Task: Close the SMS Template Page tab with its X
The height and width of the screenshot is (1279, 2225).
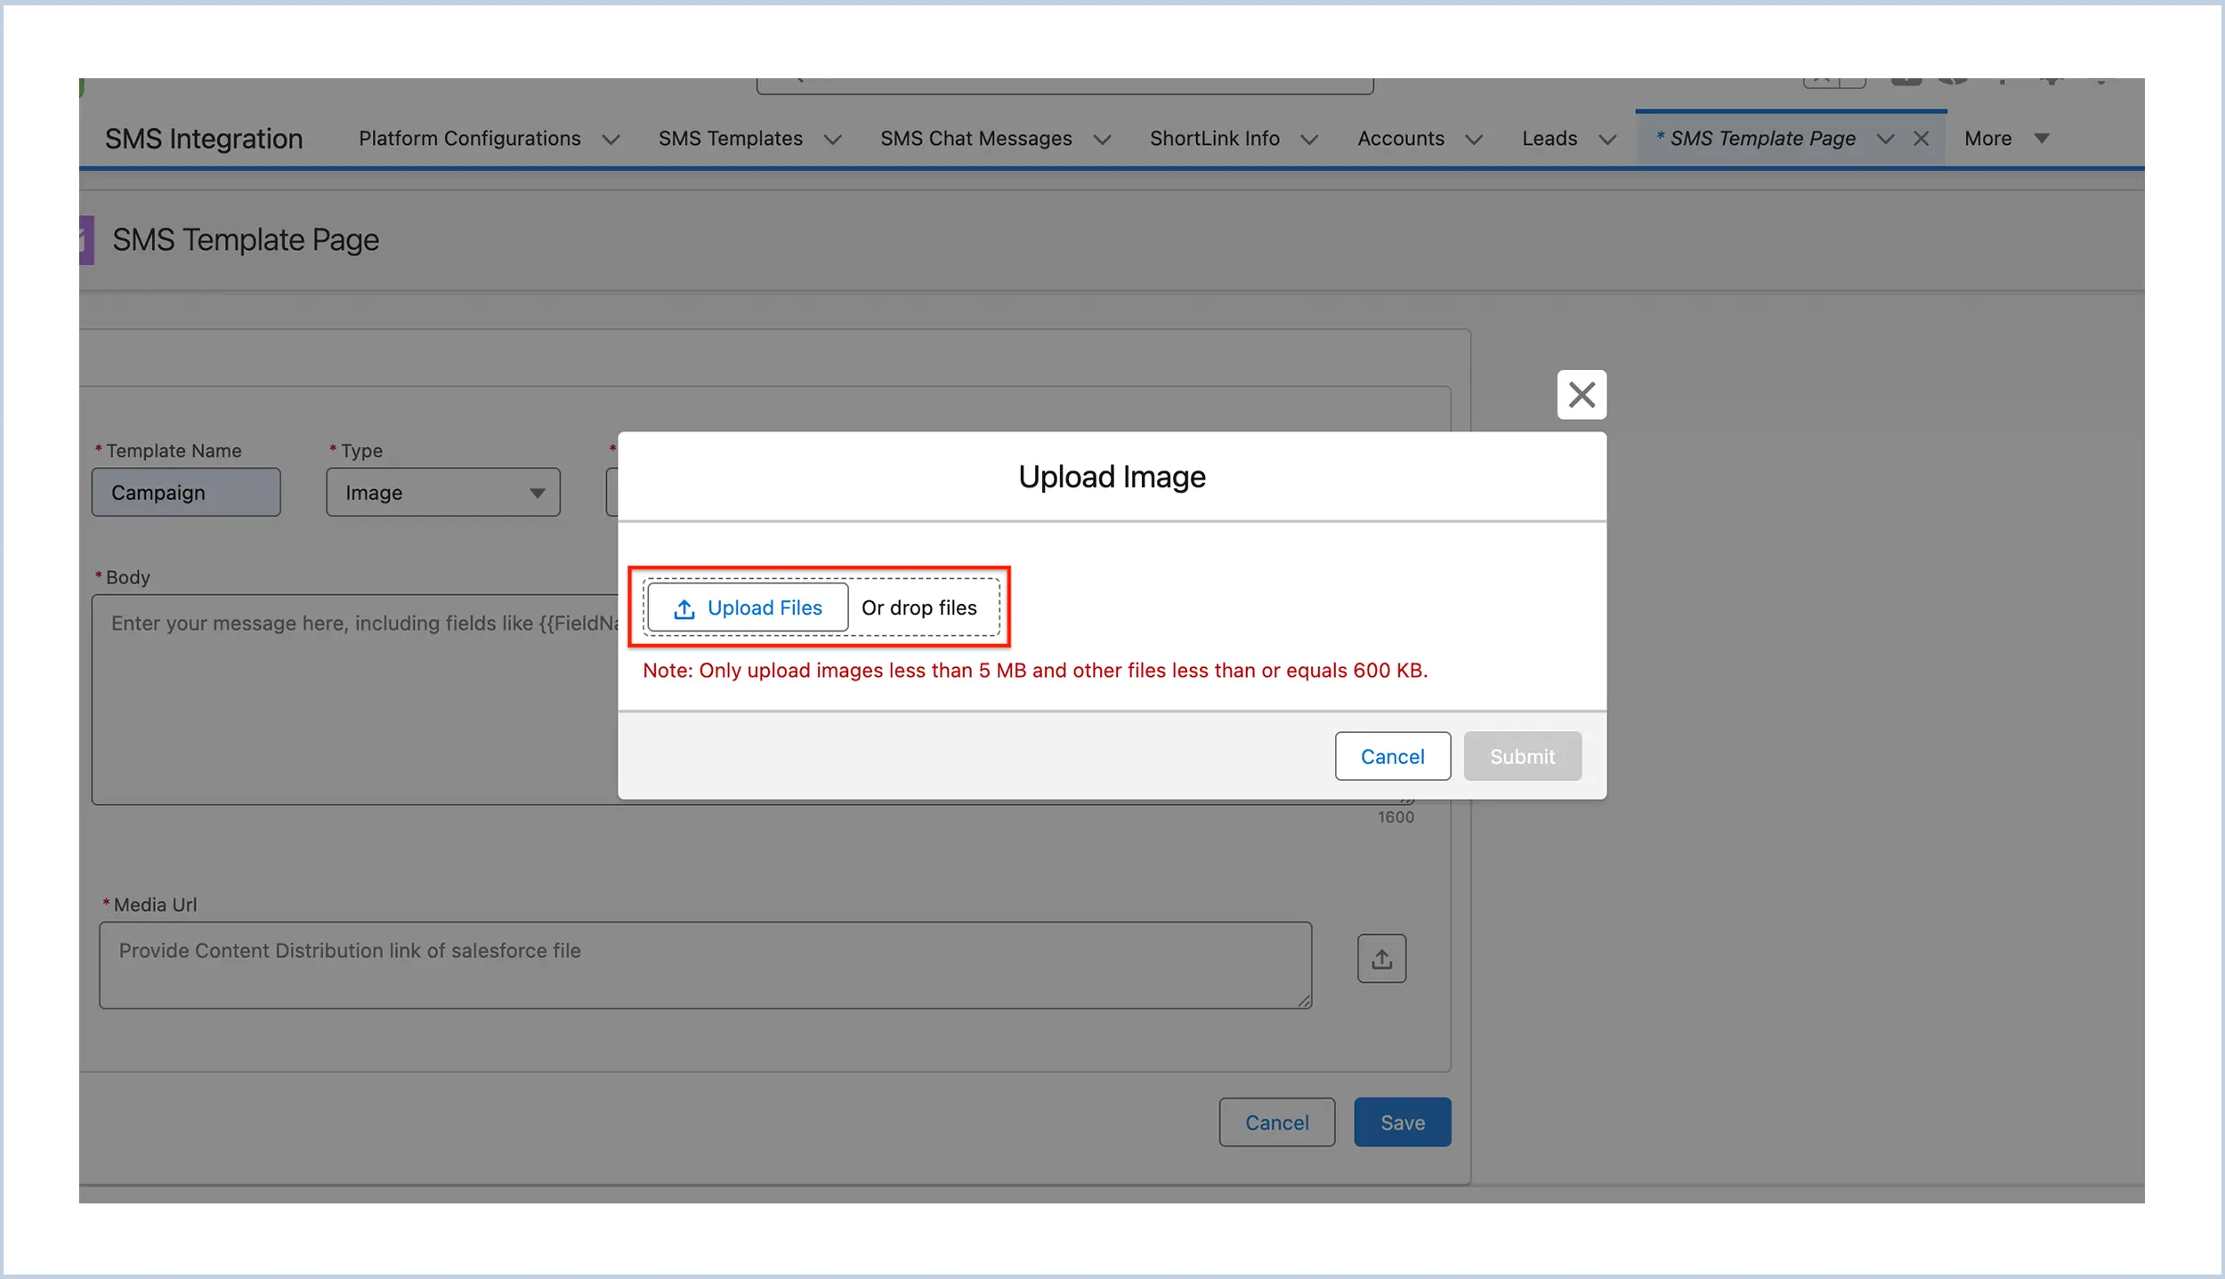Action: coord(1922,138)
